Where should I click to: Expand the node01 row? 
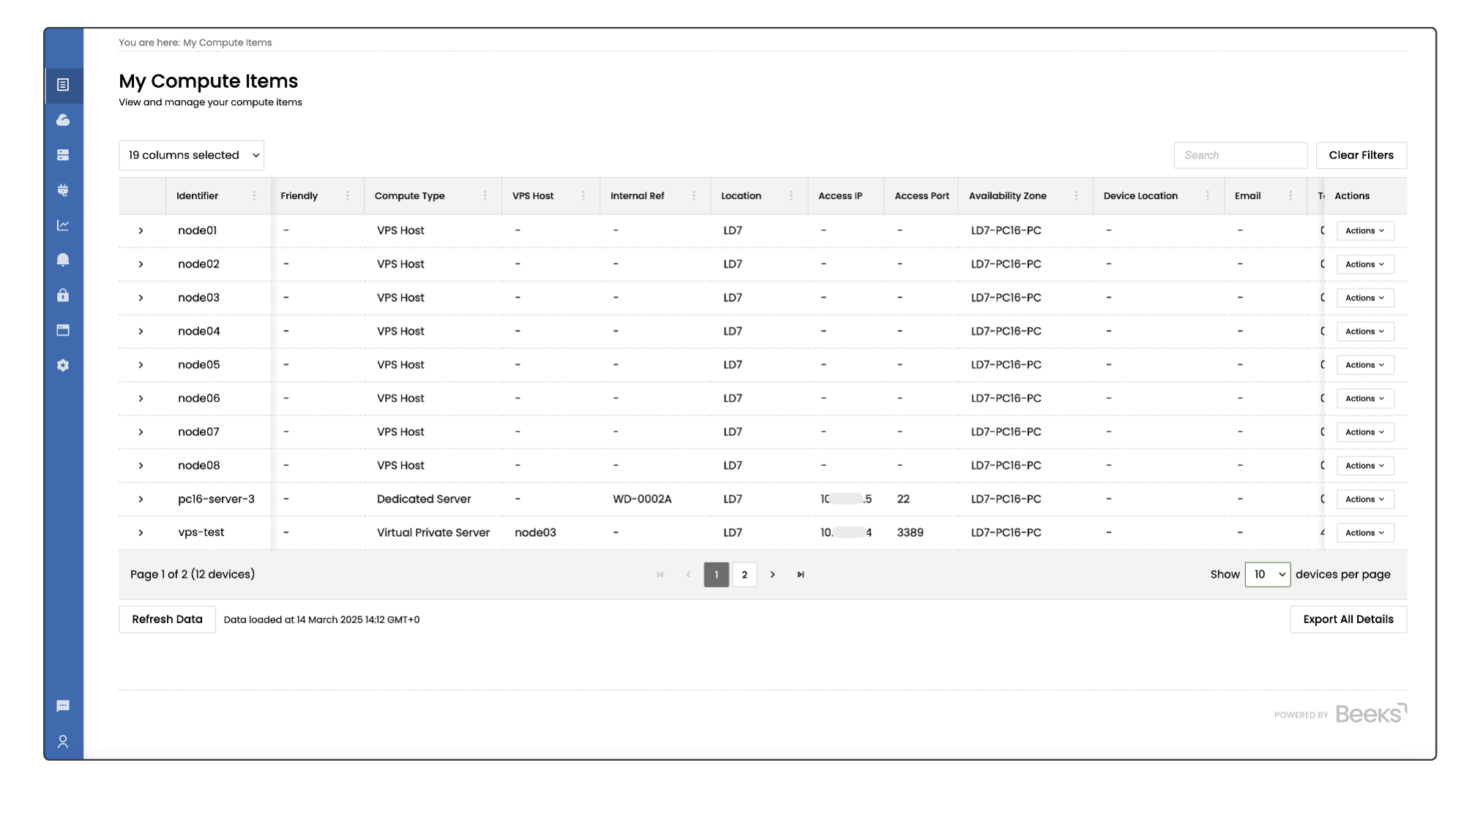click(141, 230)
